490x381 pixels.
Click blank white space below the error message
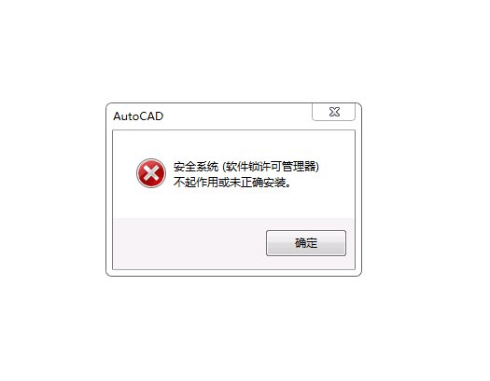pyautogui.click(x=233, y=203)
